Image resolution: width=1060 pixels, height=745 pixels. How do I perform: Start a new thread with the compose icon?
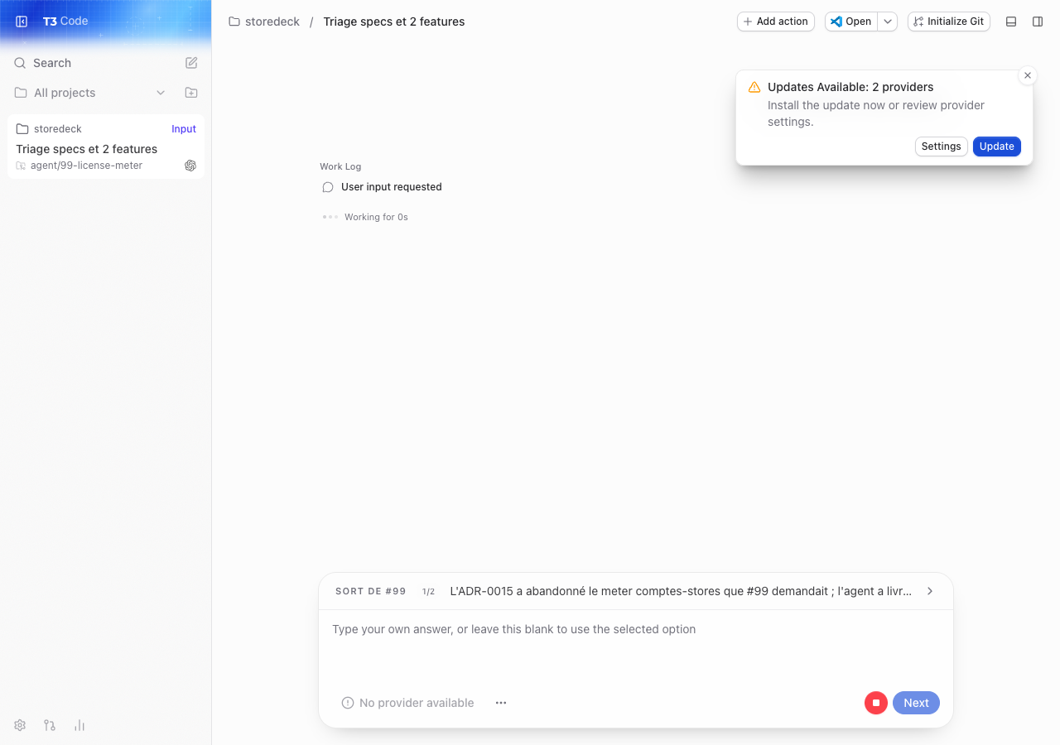coord(191,63)
